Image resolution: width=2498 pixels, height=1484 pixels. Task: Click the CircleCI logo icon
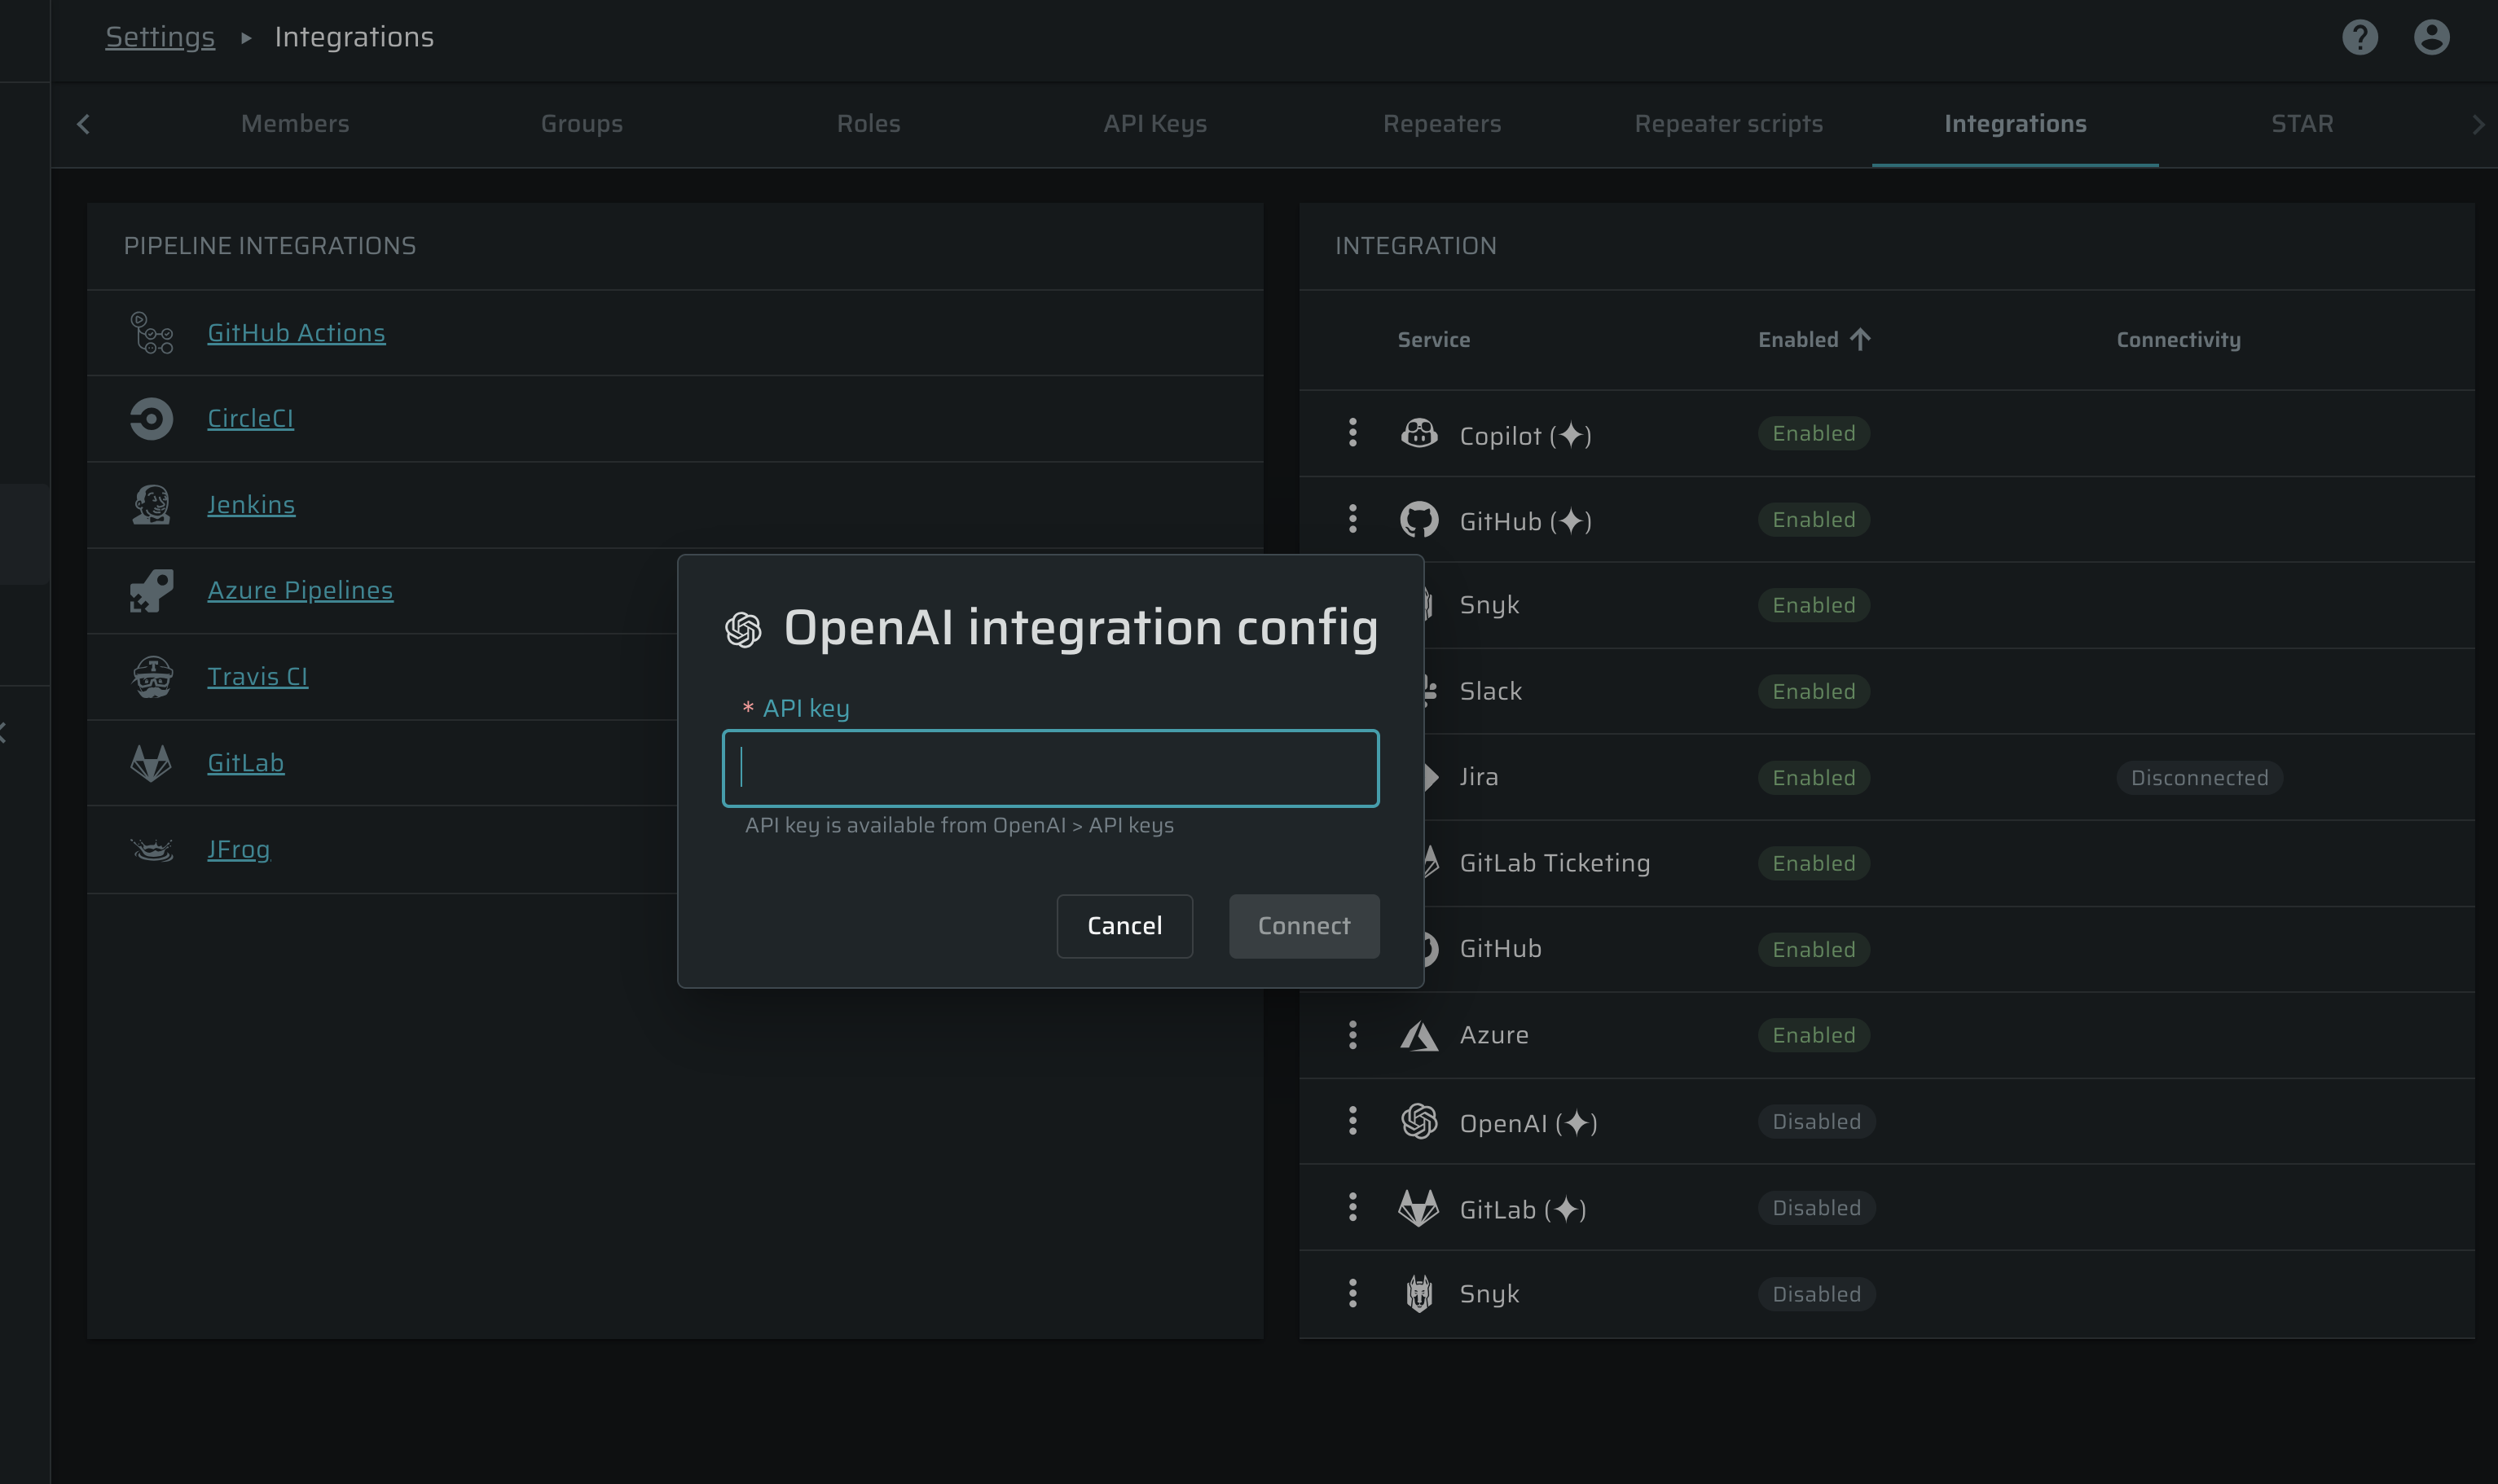152,419
